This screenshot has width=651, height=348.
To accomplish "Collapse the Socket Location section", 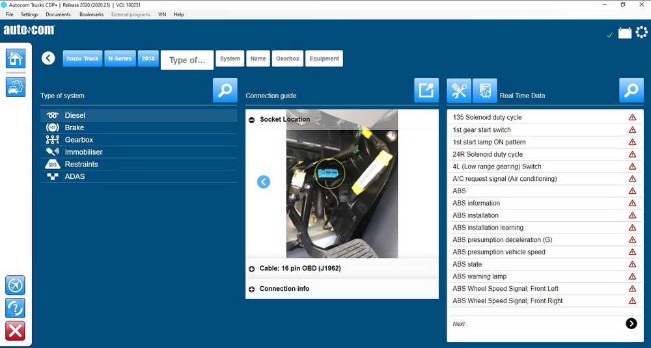I will point(252,120).
